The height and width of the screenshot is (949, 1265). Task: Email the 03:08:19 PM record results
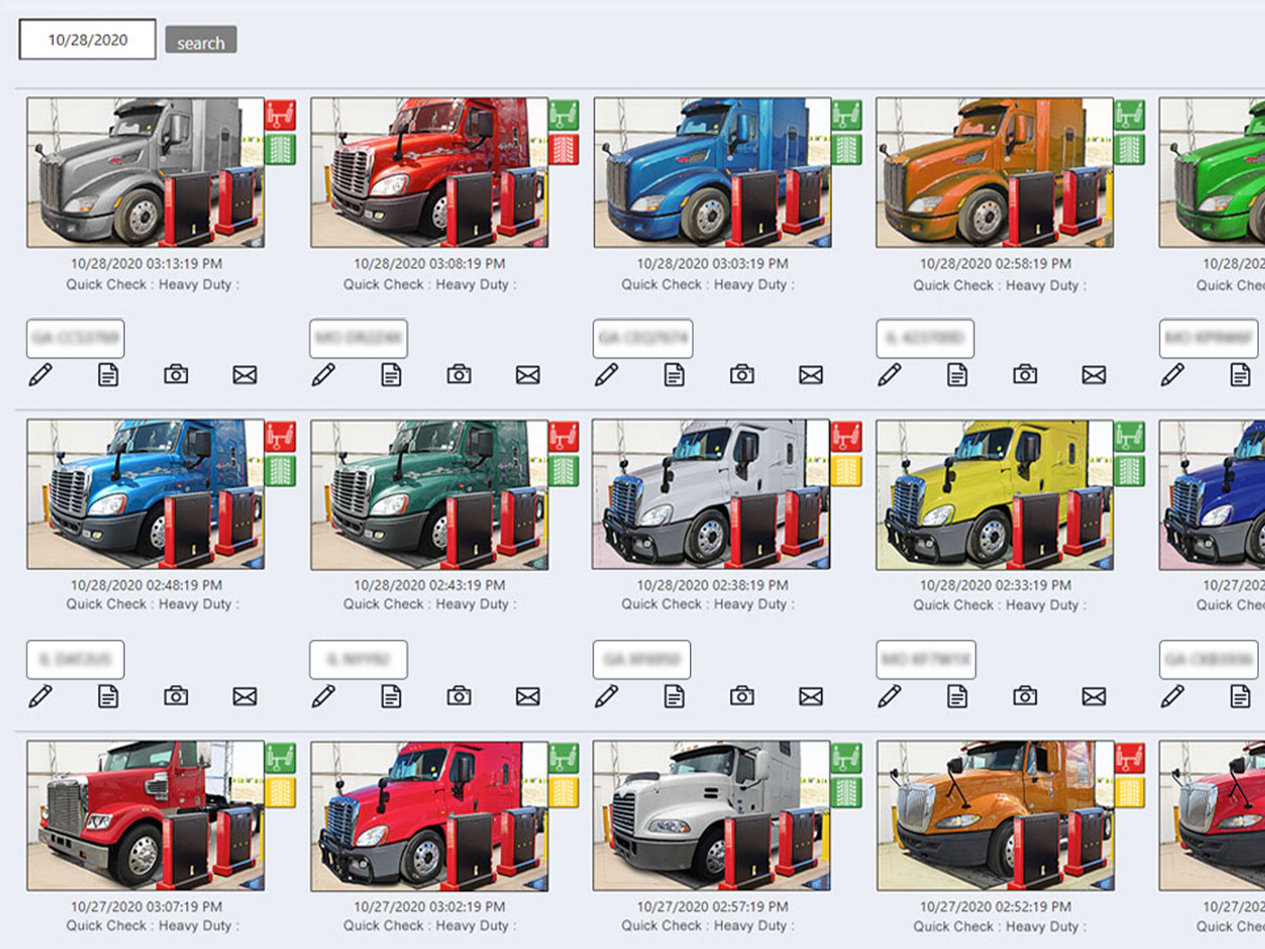[x=528, y=375]
